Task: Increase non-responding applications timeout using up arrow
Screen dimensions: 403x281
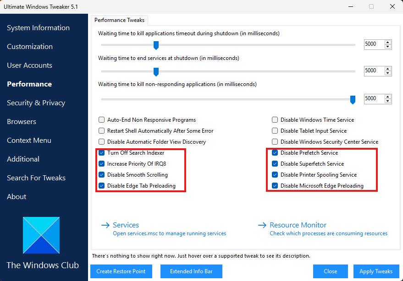Action: click(x=388, y=96)
